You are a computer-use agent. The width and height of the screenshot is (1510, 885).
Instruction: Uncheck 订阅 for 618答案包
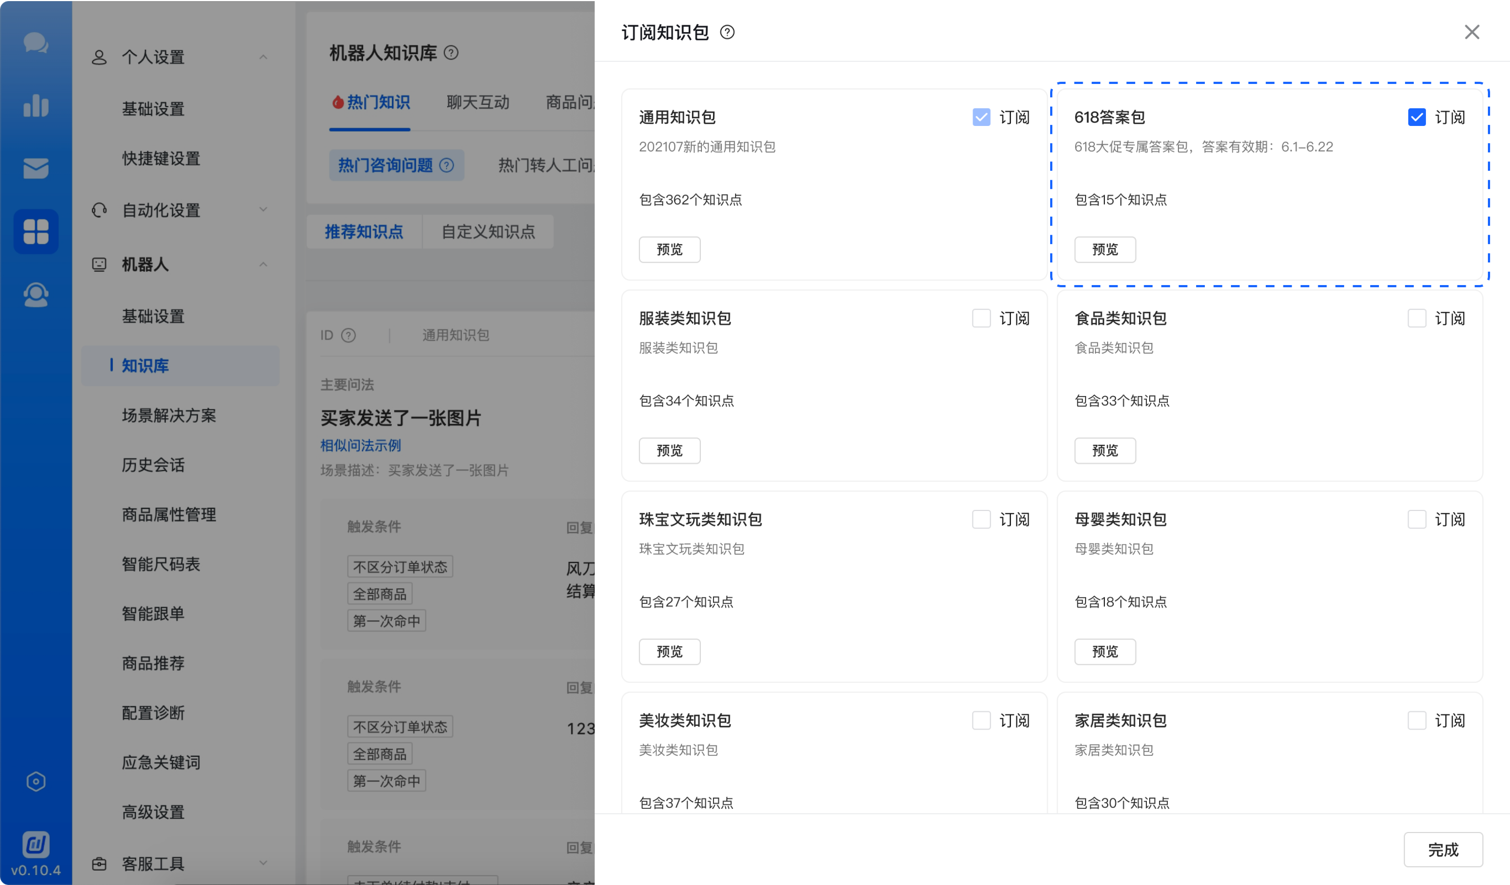pos(1417,117)
